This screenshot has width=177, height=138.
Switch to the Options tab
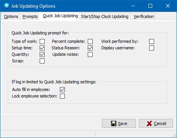[11, 16]
